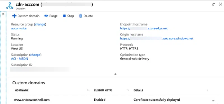
Task: Open the ACI - MSDN subscription
Action: point(19,59)
